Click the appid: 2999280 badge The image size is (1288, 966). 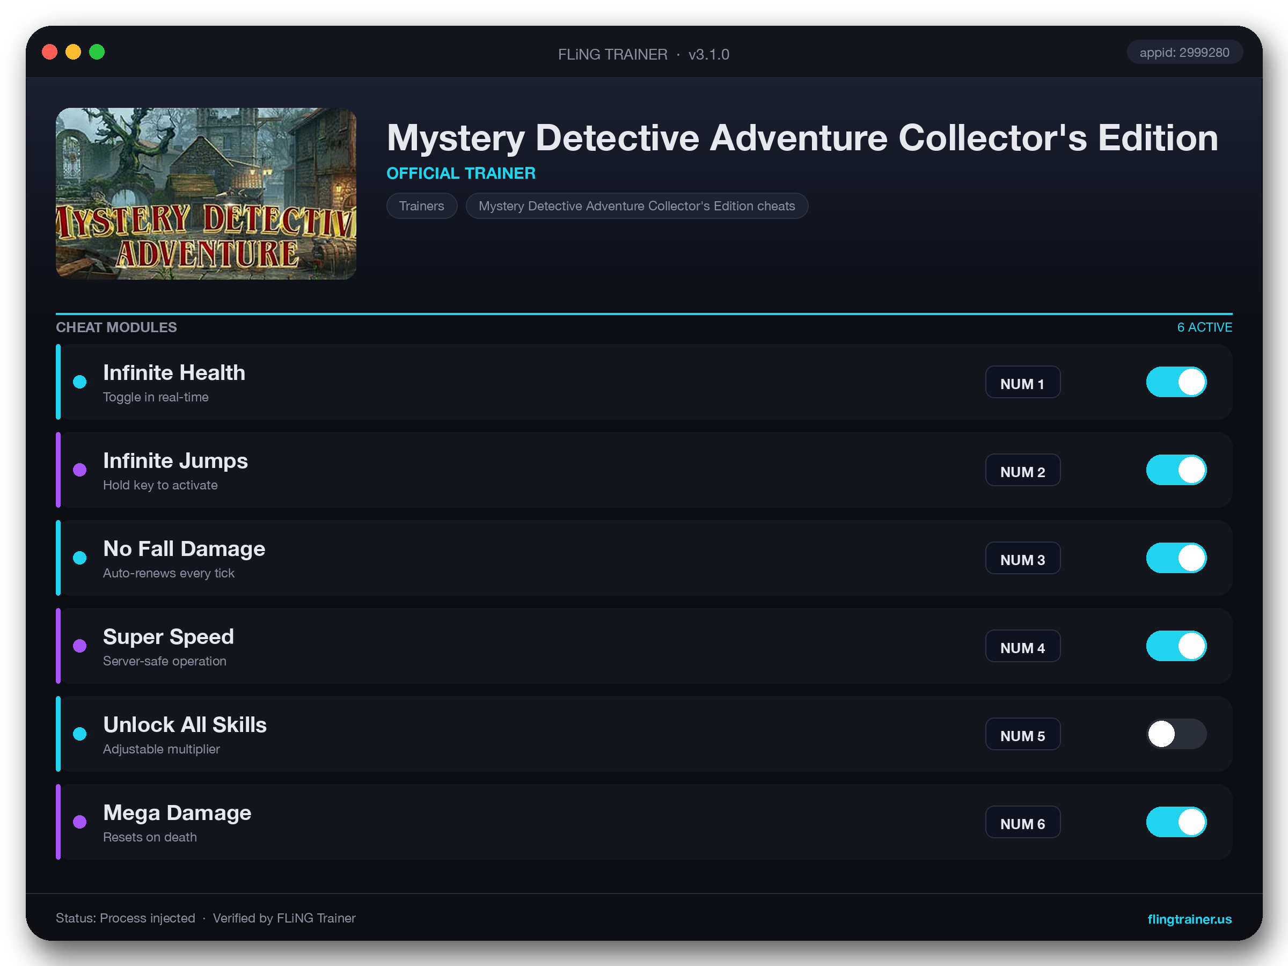tap(1184, 53)
